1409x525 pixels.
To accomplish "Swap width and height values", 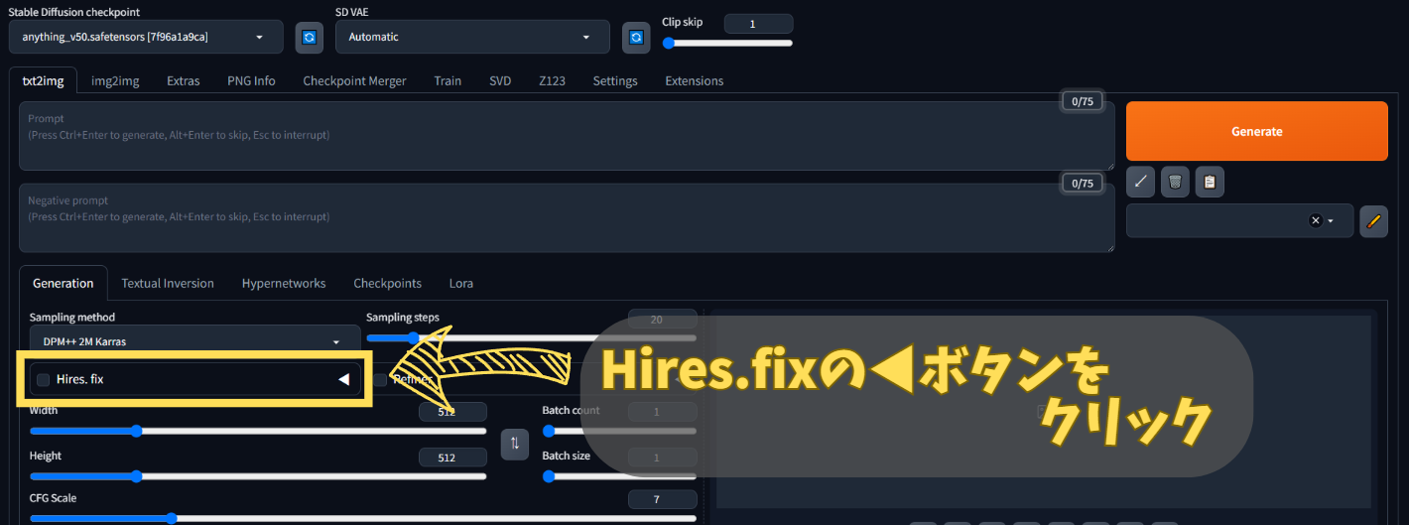I will (514, 444).
